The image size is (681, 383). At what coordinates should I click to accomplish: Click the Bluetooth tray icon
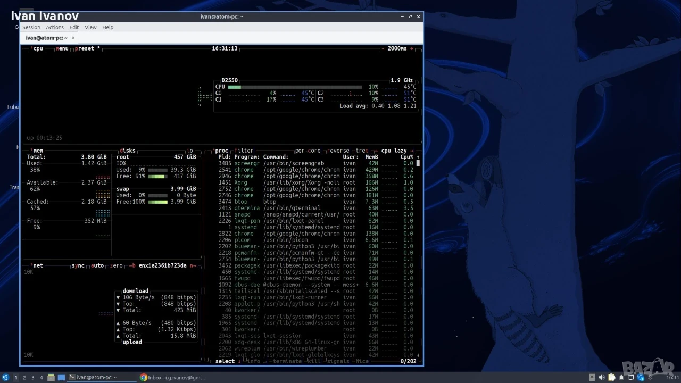(650, 378)
